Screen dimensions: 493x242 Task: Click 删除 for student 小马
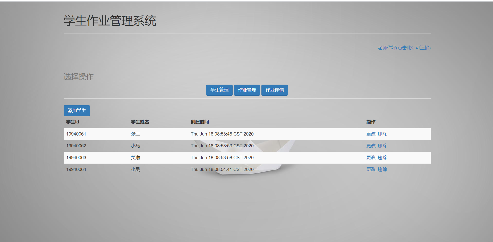pos(382,146)
